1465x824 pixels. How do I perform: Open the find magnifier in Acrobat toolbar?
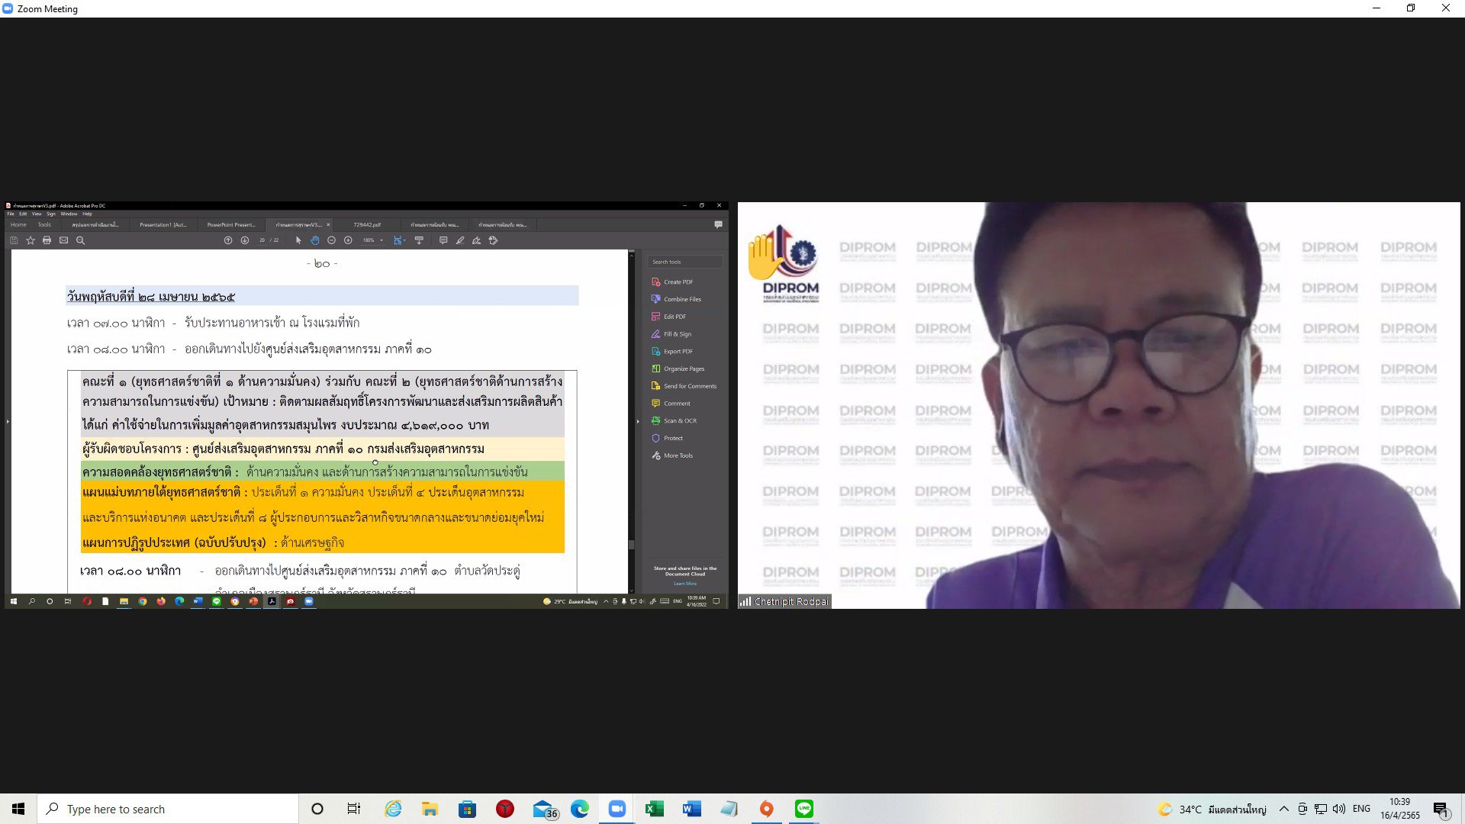[x=80, y=240]
